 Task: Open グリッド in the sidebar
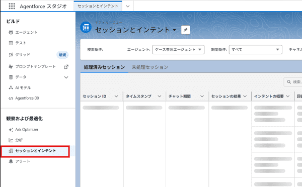pyautogui.click(x=23, y=55)
